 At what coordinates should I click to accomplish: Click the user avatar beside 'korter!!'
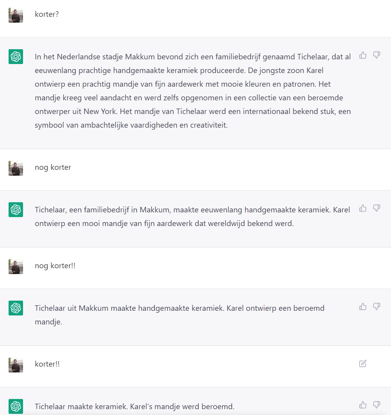pyautogui.click(x=16, y=365)
